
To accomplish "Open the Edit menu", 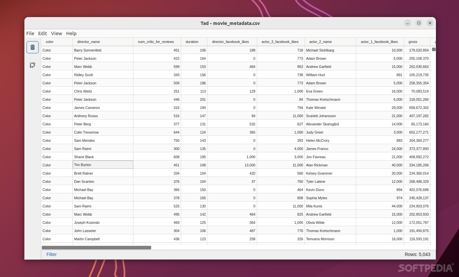I will point(42,33).
